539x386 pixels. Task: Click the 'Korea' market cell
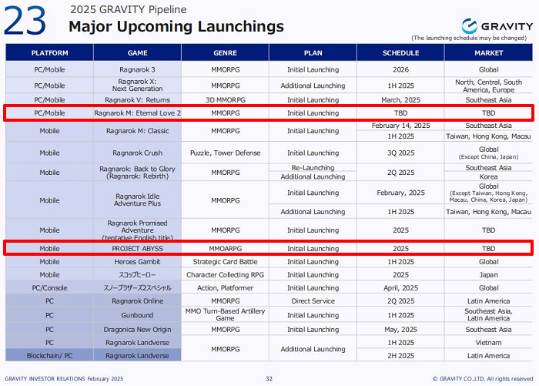tap(488, 176)
